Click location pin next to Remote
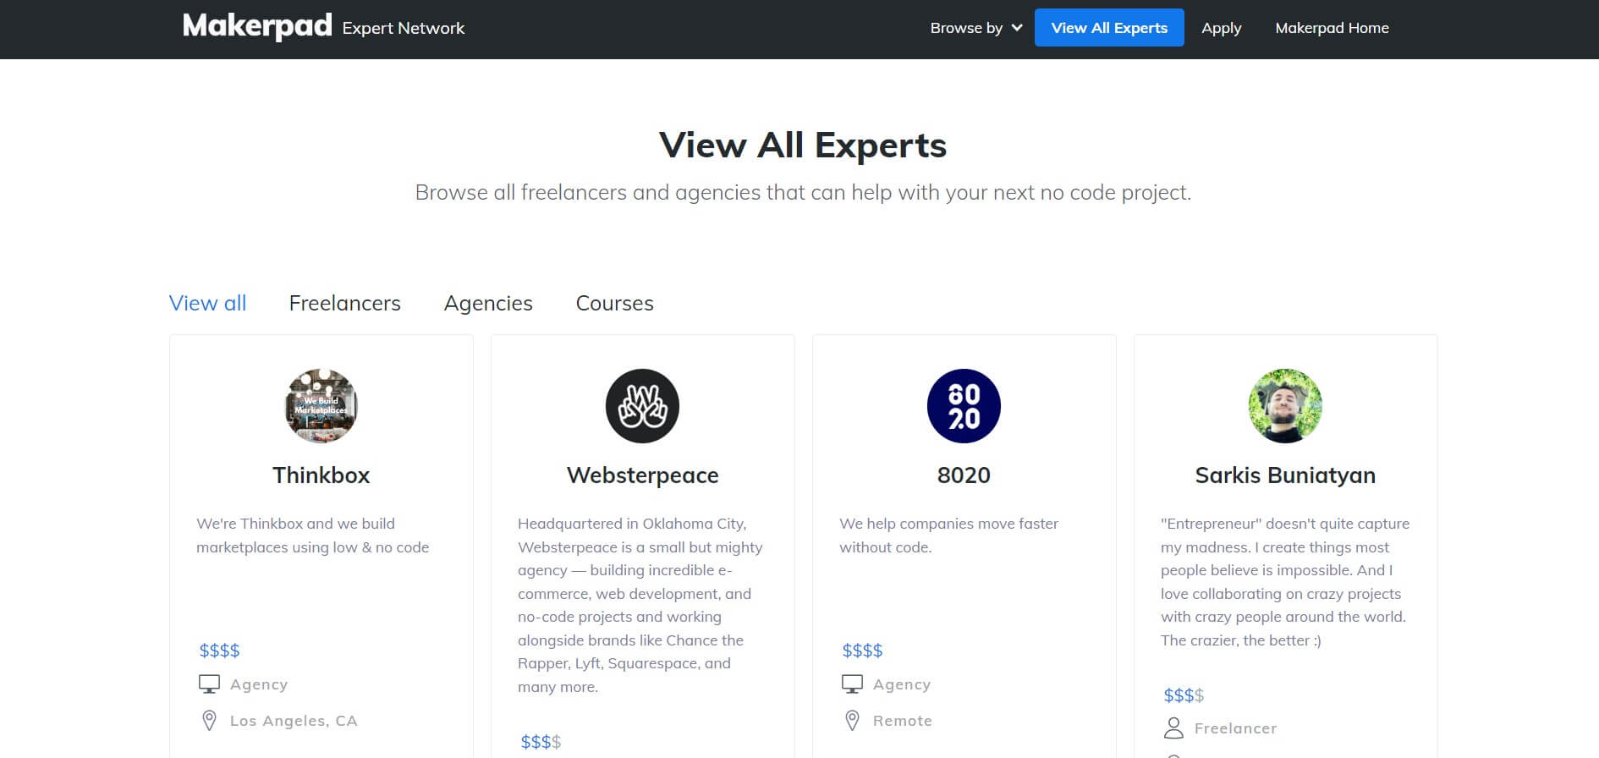 click(x=852, y=721)
